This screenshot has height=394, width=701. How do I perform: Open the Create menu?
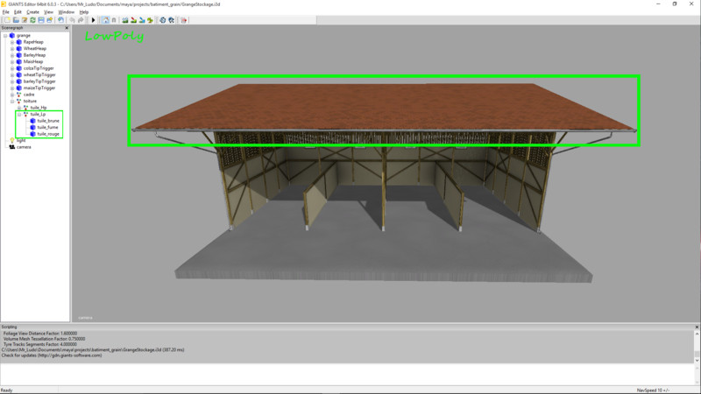[x=32, y=11]
